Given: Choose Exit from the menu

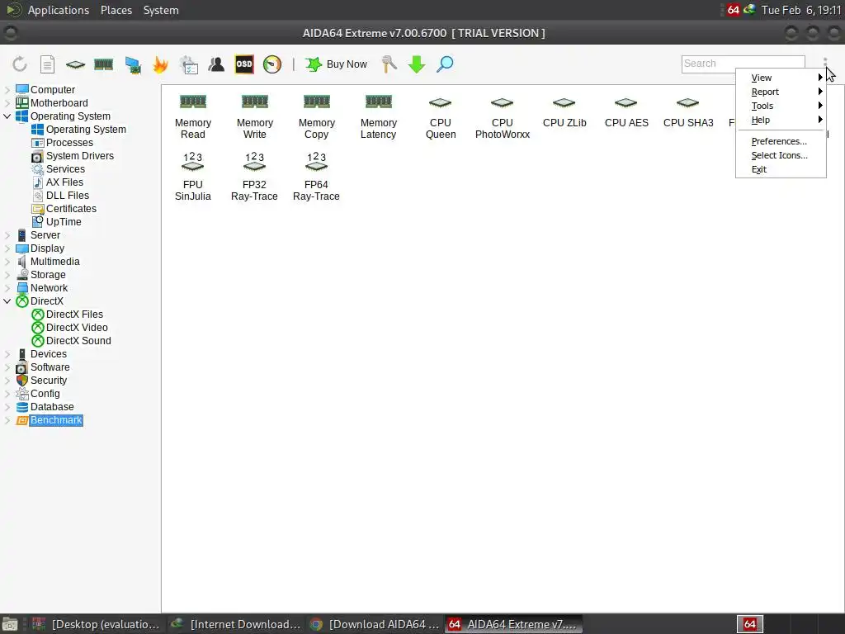Looking at the screenshot, I should tap(781, 169).
